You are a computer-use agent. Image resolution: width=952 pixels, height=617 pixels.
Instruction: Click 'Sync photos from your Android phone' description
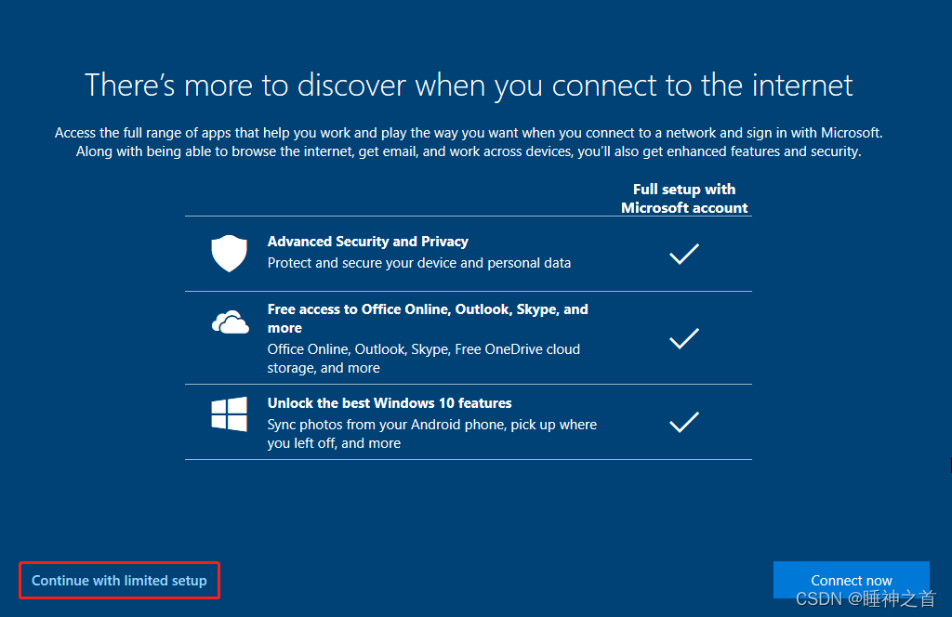coord(432,434)
